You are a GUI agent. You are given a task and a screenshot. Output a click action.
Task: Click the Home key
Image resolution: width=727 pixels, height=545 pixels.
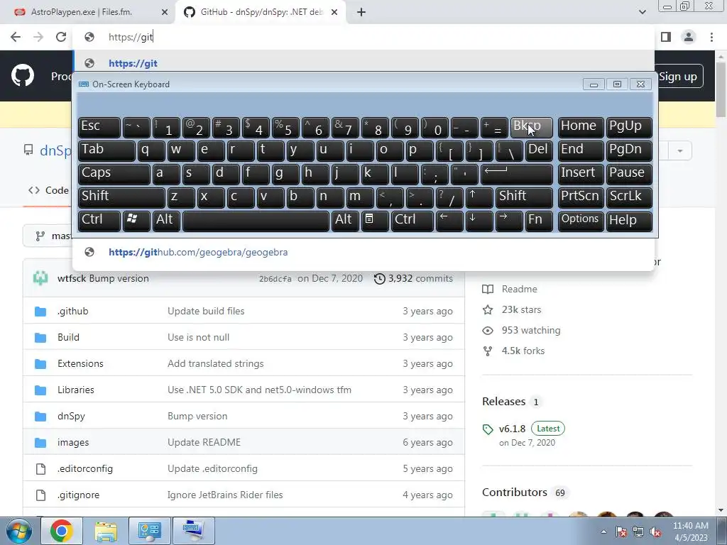[581, 127]
